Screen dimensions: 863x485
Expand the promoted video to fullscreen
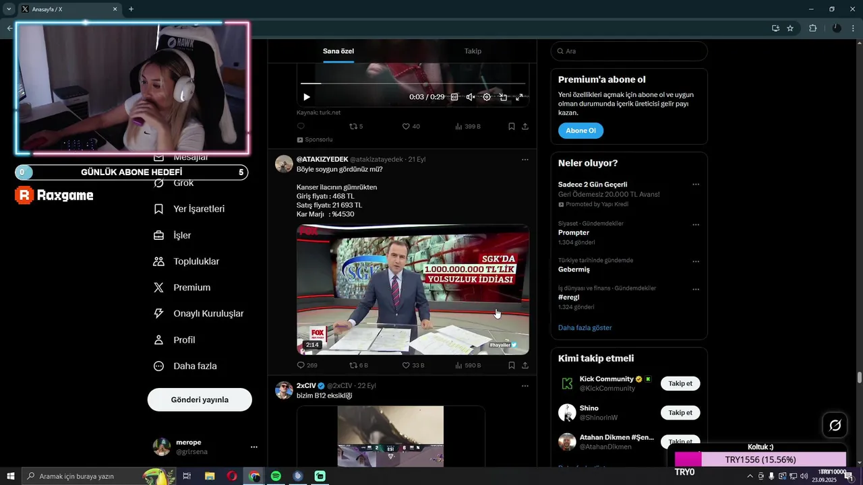(x=519, y=97)
